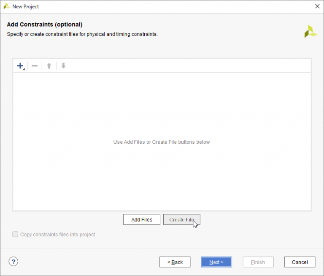Tick the Copy constraints files checkbox box

(x=15, y=234)
